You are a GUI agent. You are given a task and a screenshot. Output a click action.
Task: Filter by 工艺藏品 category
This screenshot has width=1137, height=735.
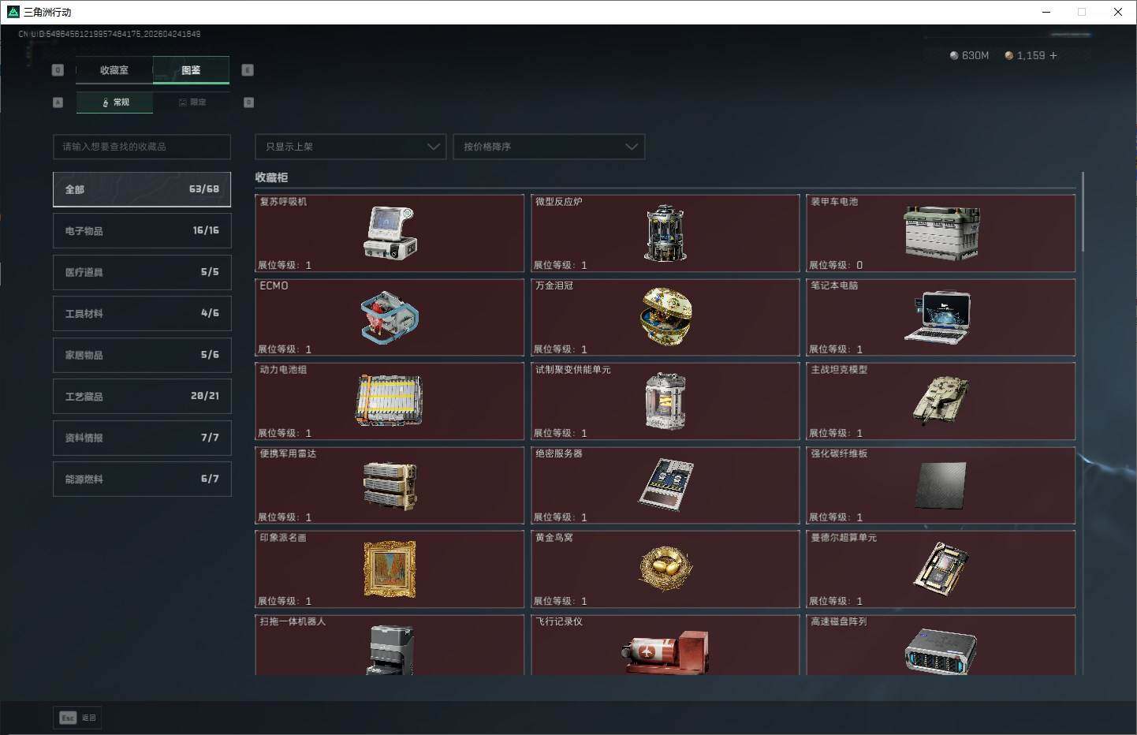tap(142, 396)
